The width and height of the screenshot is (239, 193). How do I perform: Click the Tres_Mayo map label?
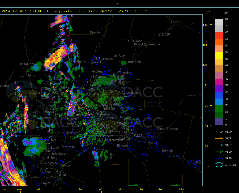tap(96, 71)
